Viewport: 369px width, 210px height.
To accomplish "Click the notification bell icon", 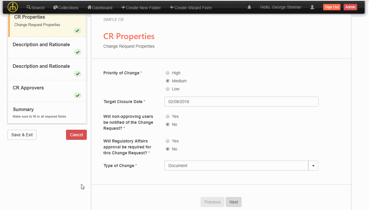I will (x=249, y=7).
